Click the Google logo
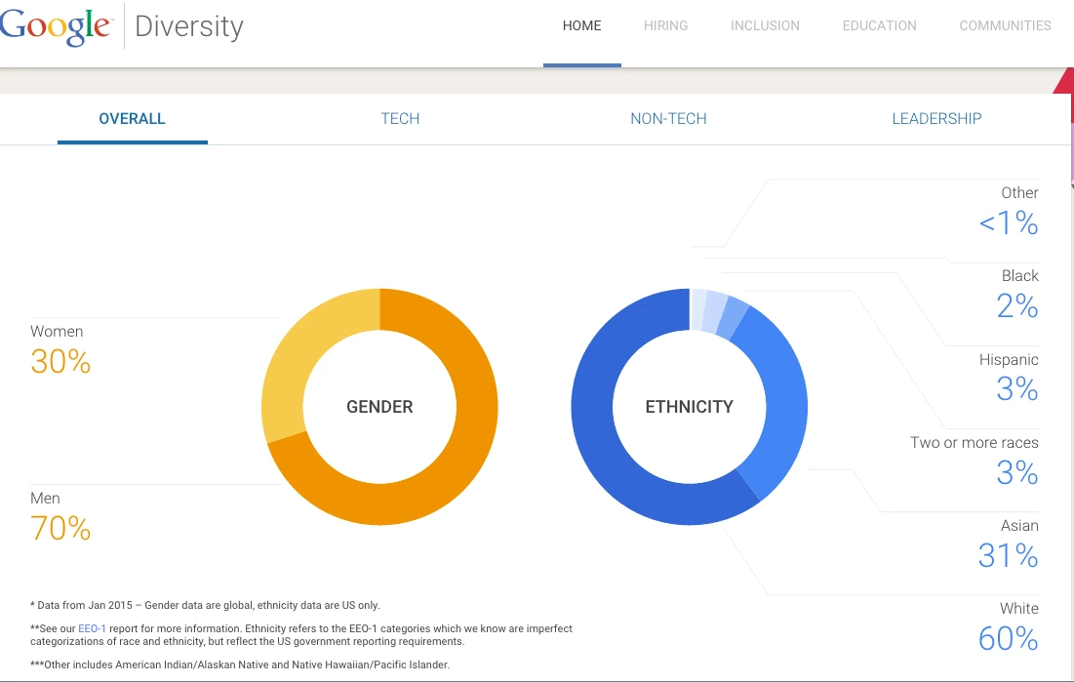 55,26
